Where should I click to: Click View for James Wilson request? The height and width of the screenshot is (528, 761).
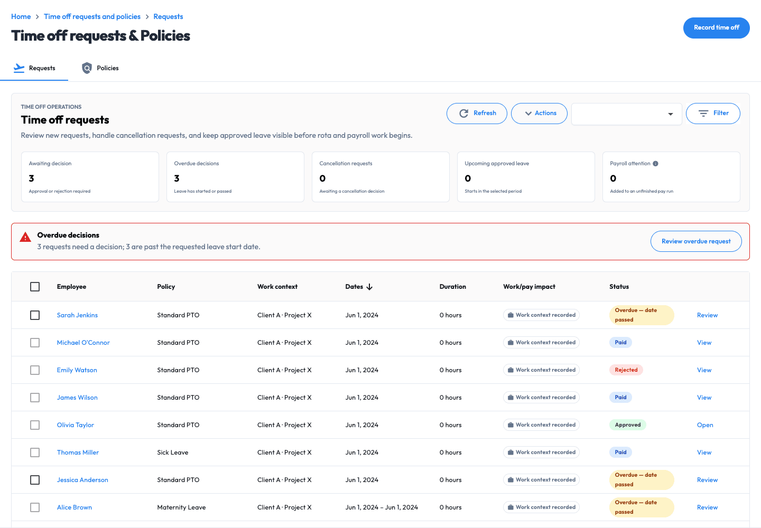[x=704, y=398]
